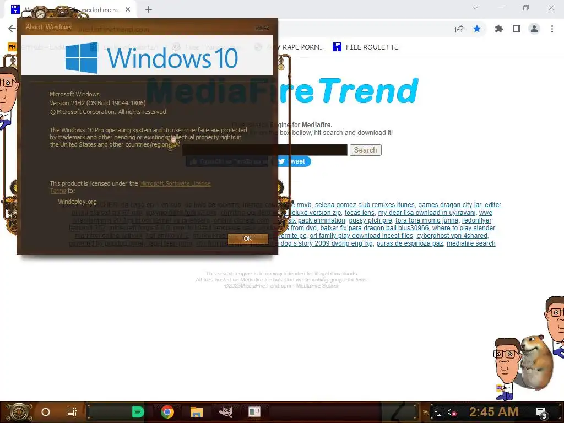Screen dimensions: 564x423
Task: Open the 'wwe' link
Action: pyautogui.click(x=486, y=213)
